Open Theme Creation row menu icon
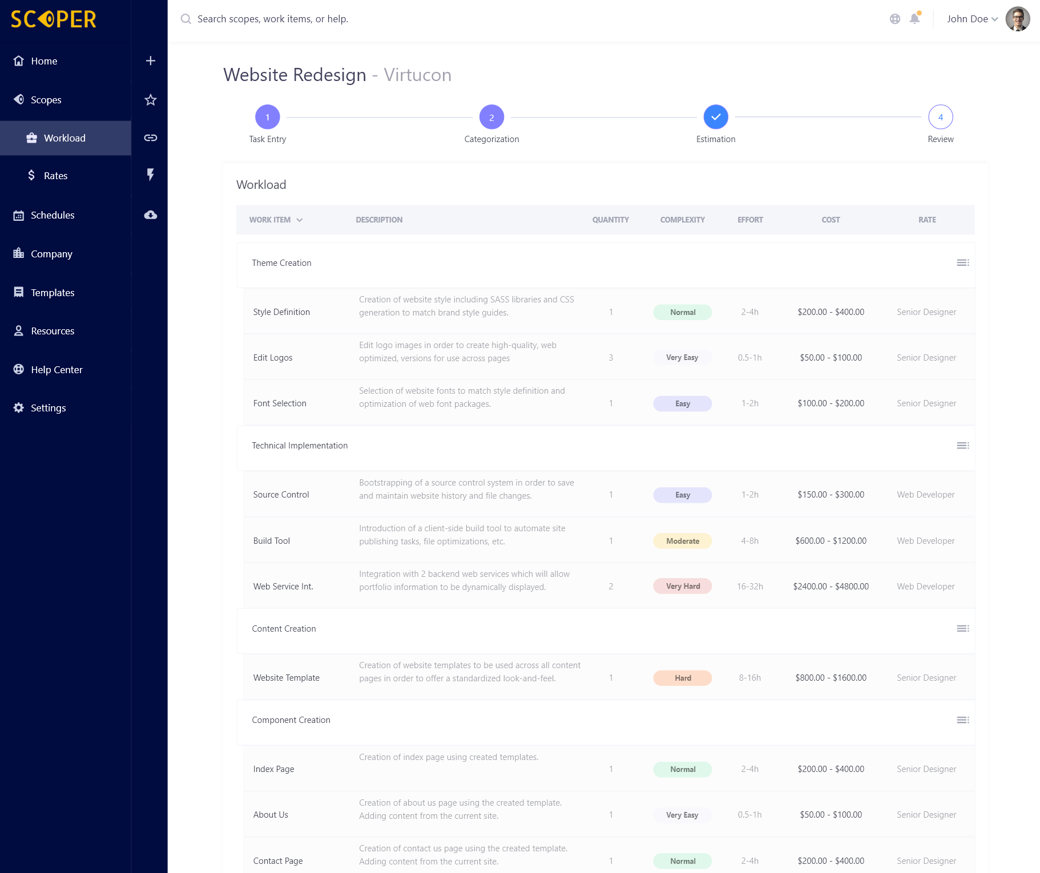This screenshot has height=873, width=1040. 963,262
